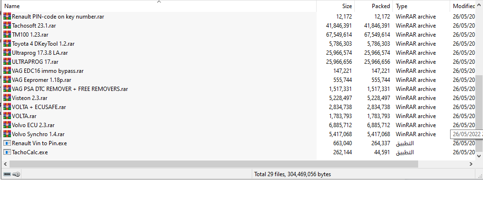Select the file Renault Vin to Pin.exe

tap(40, 143)
